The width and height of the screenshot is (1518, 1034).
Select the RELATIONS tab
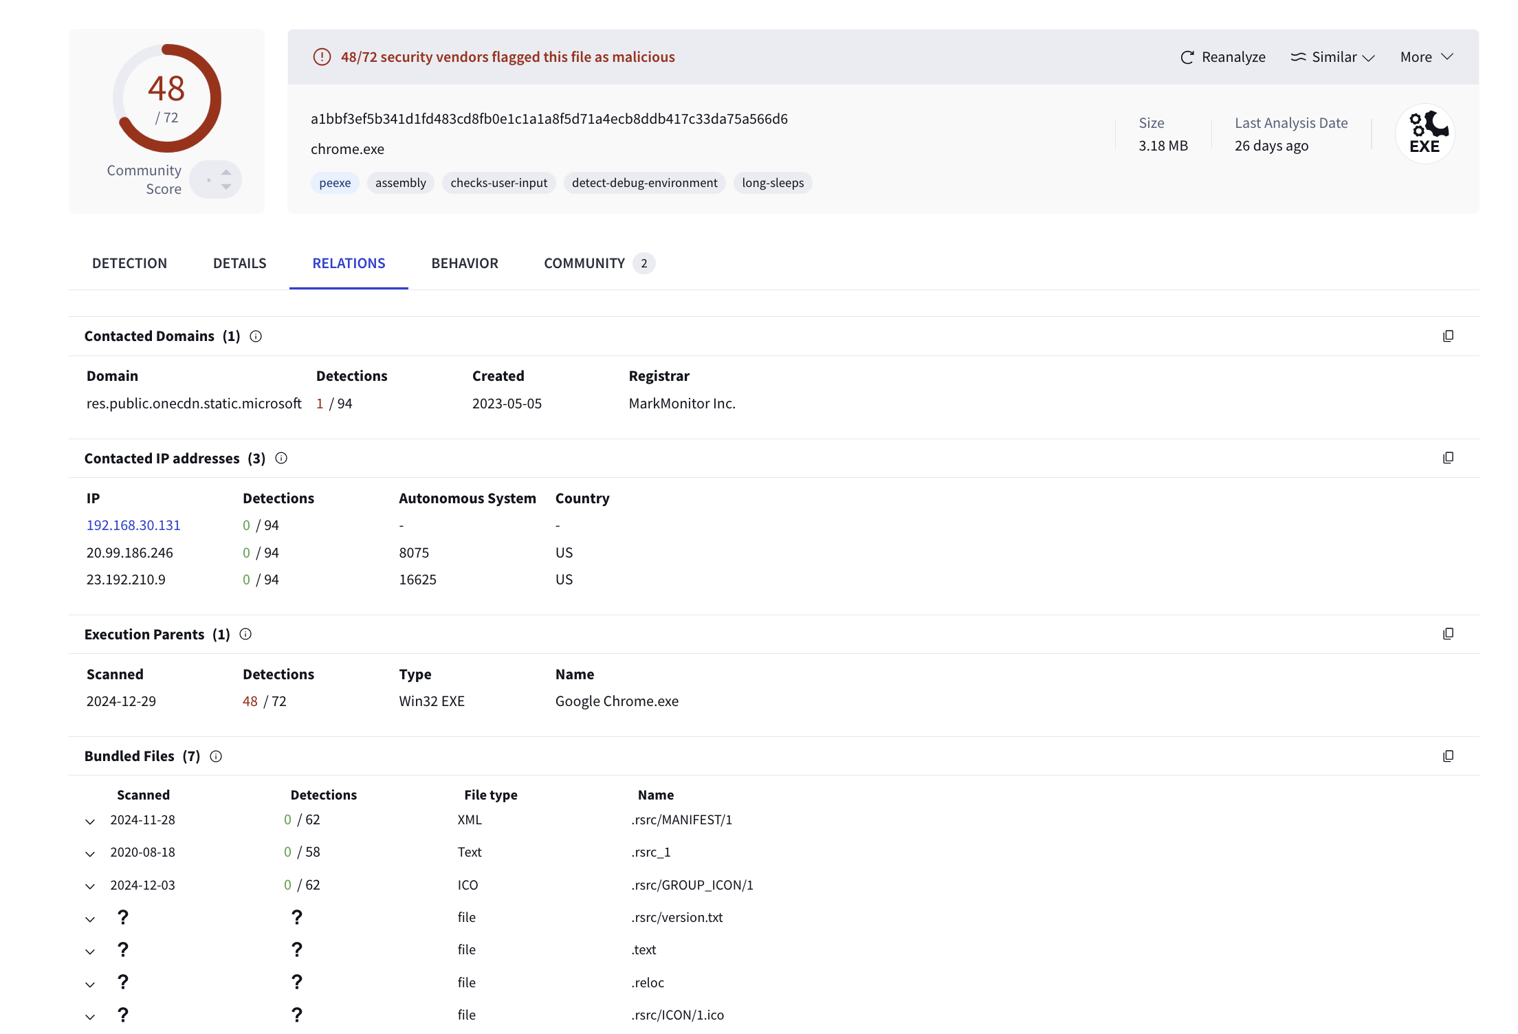coord(349,263)
